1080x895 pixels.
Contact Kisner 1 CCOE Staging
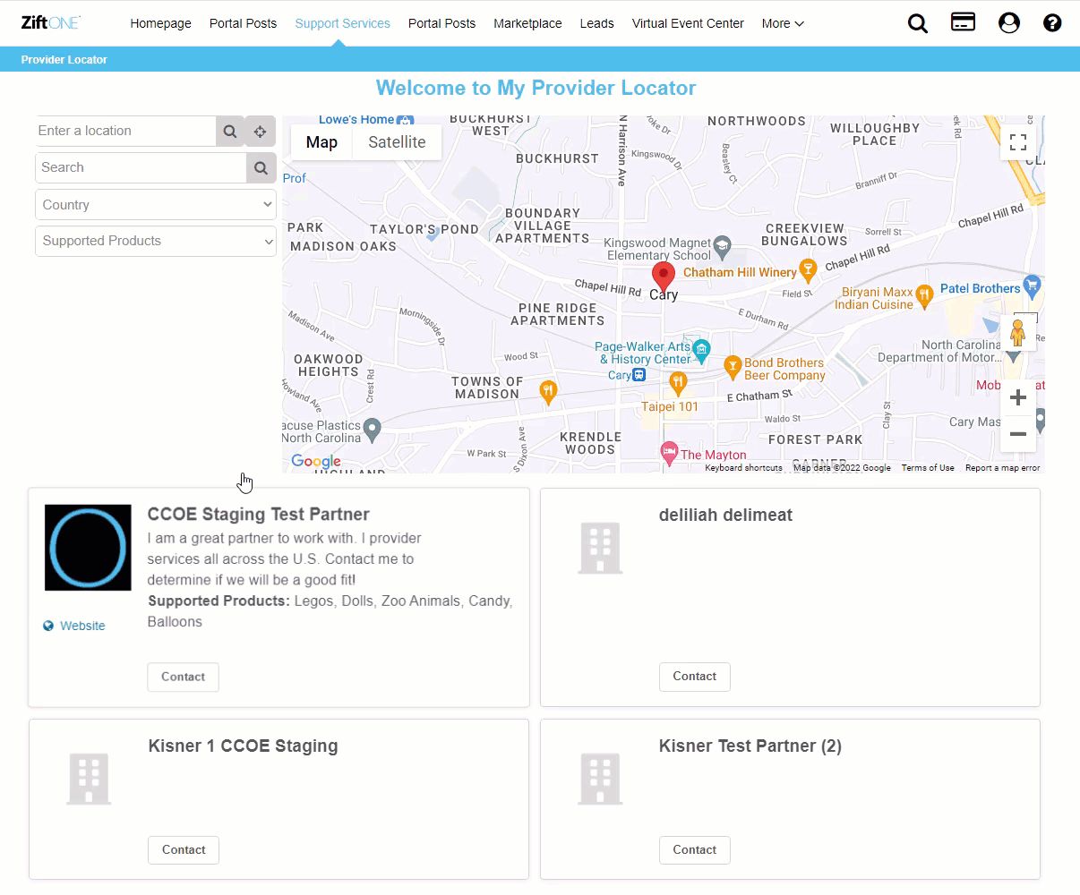tap(184, 850)
